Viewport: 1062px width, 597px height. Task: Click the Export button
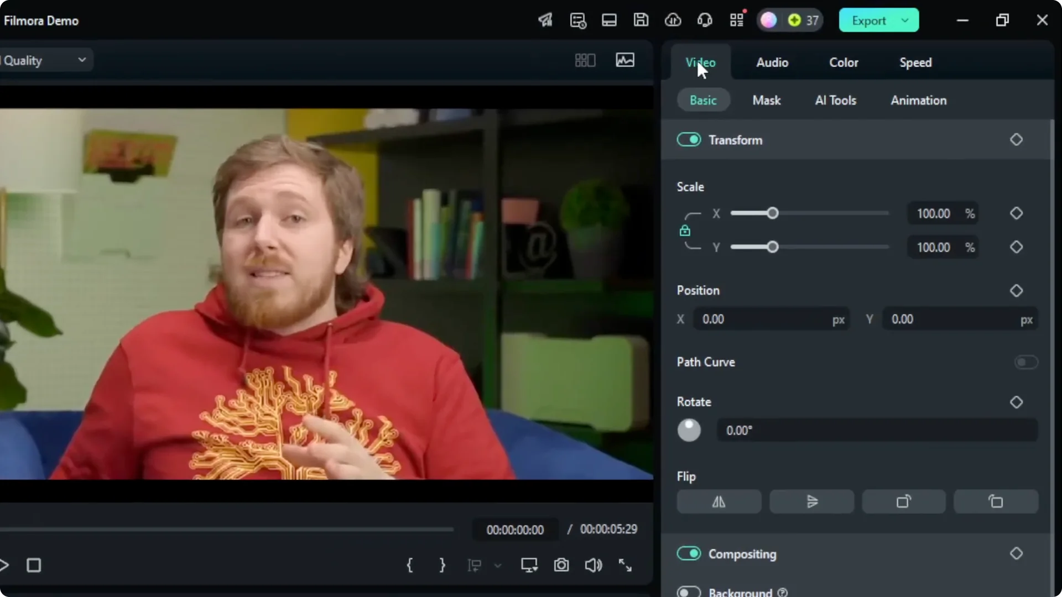point(870,20)
